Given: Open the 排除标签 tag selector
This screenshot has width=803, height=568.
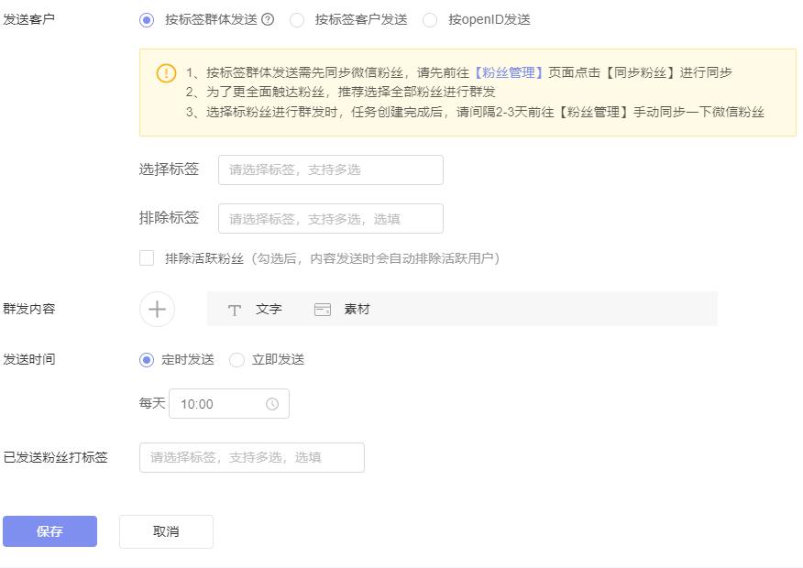Looking at the screenshot, I should point(330,217).
